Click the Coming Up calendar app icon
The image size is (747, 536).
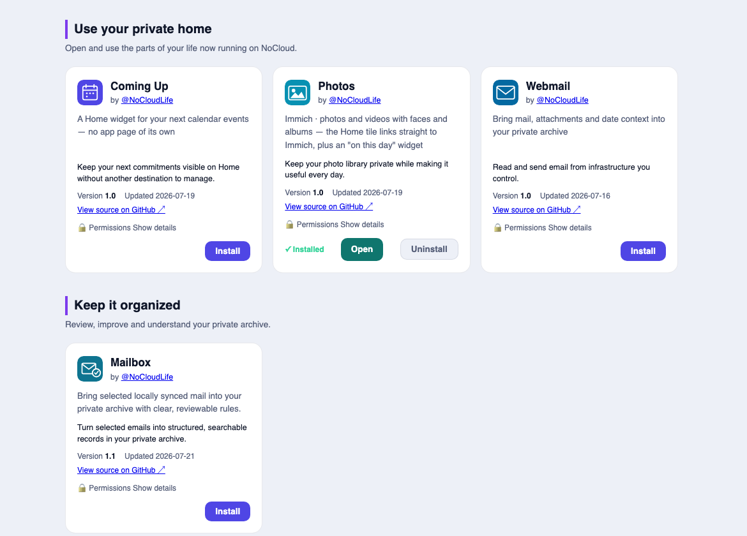90,93
